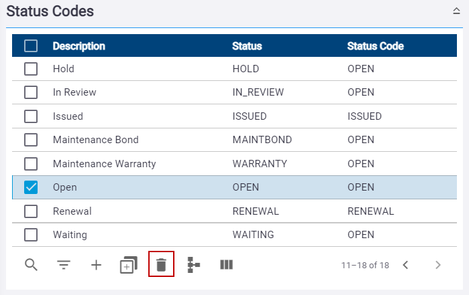Add a new status code with plus icon
The width and height of the screenshot is (469, 295).
point(97,265)
